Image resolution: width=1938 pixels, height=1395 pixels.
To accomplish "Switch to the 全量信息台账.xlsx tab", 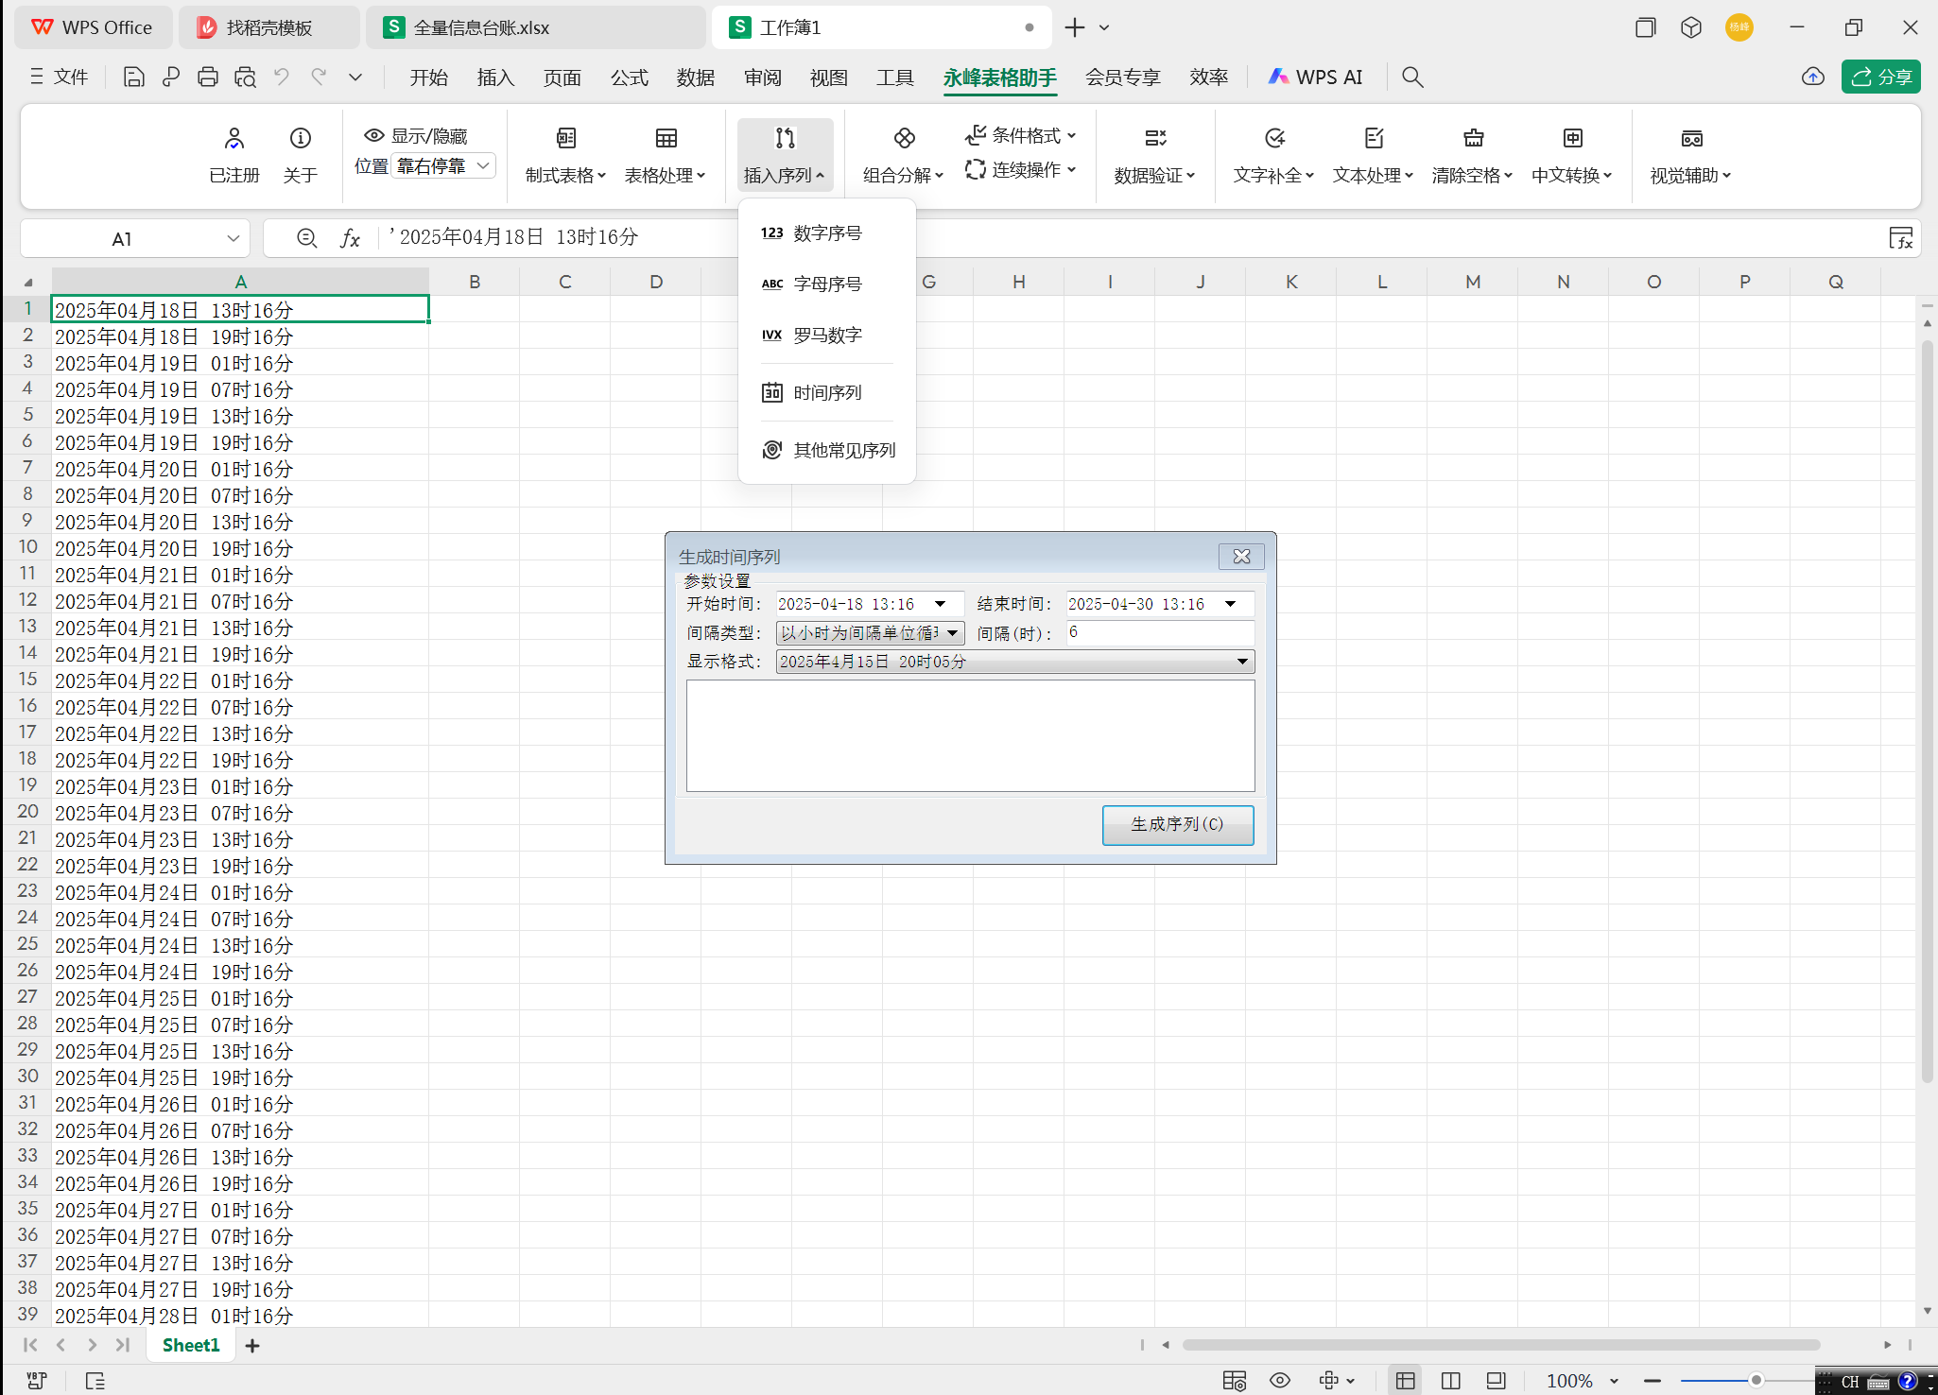I will [x=536, y=27].
